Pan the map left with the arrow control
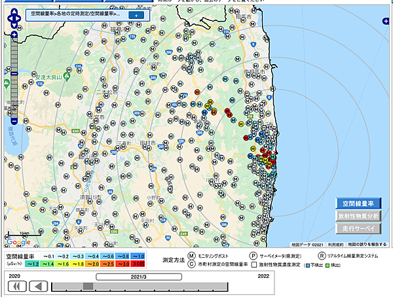Image resolution: width=393 pixels, height=297 pixels. click(10, 18)
